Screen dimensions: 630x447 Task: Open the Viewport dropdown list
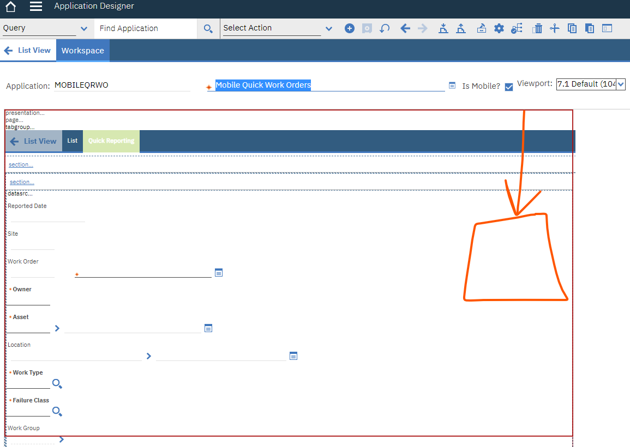click(621, 84)
